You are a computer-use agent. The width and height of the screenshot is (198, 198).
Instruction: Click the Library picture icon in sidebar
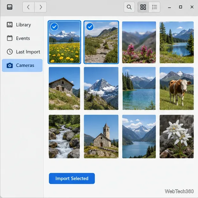[x=10, y=25]
